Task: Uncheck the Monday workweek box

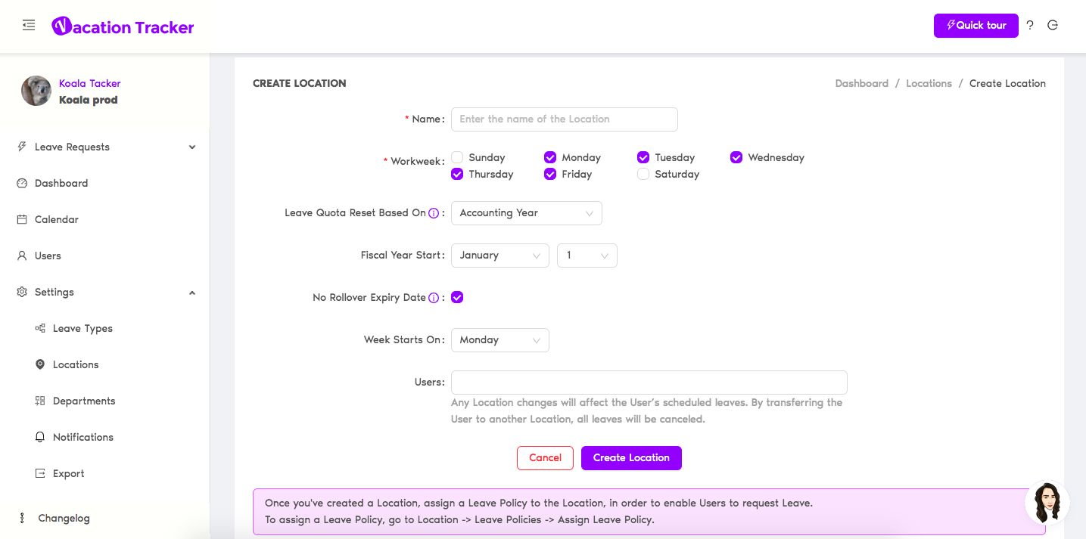Action: [550, 157]
